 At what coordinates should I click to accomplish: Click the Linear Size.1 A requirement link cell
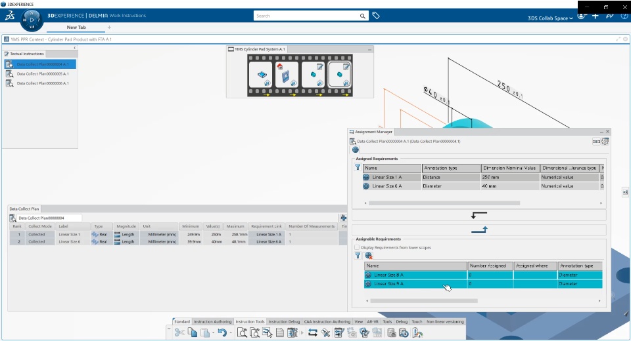268,234
